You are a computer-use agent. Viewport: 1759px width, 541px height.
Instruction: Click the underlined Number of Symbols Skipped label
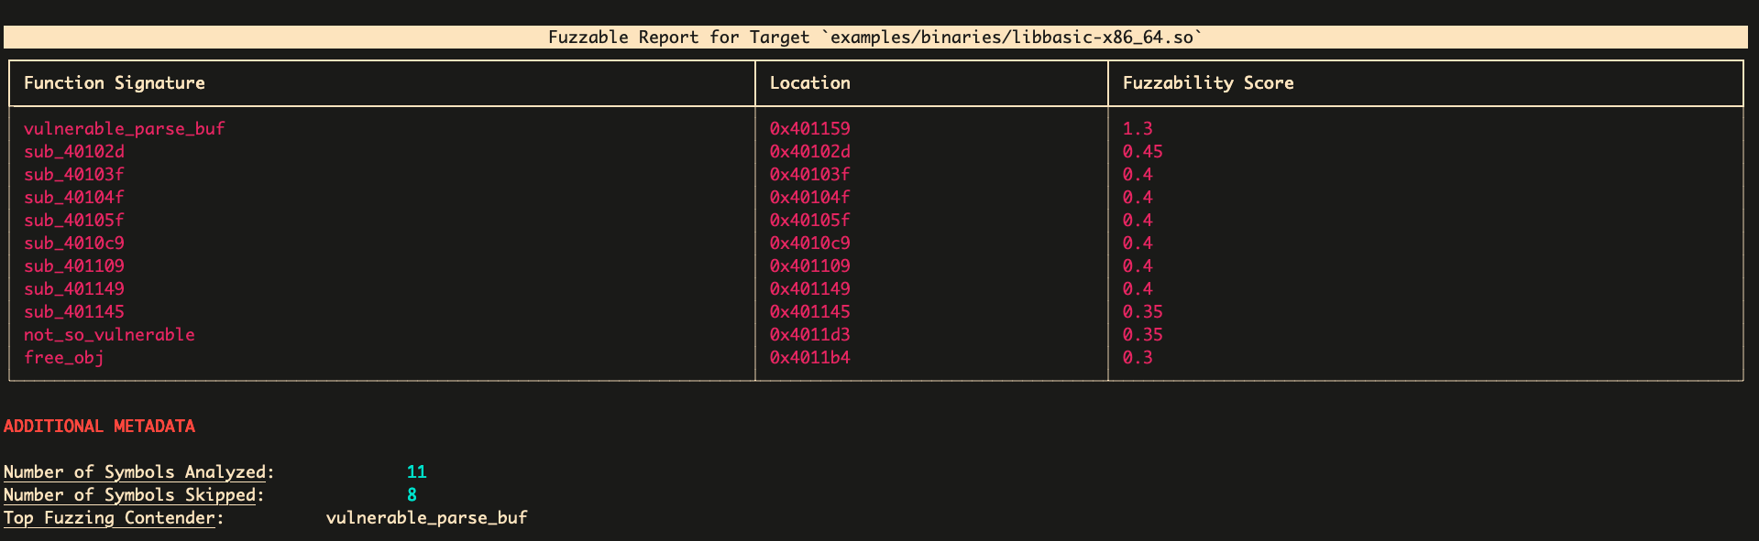pyautogui.click(x=129, y=495)
